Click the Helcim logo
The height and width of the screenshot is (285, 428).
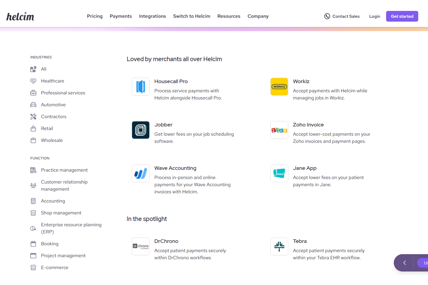[x=20, y=16]
